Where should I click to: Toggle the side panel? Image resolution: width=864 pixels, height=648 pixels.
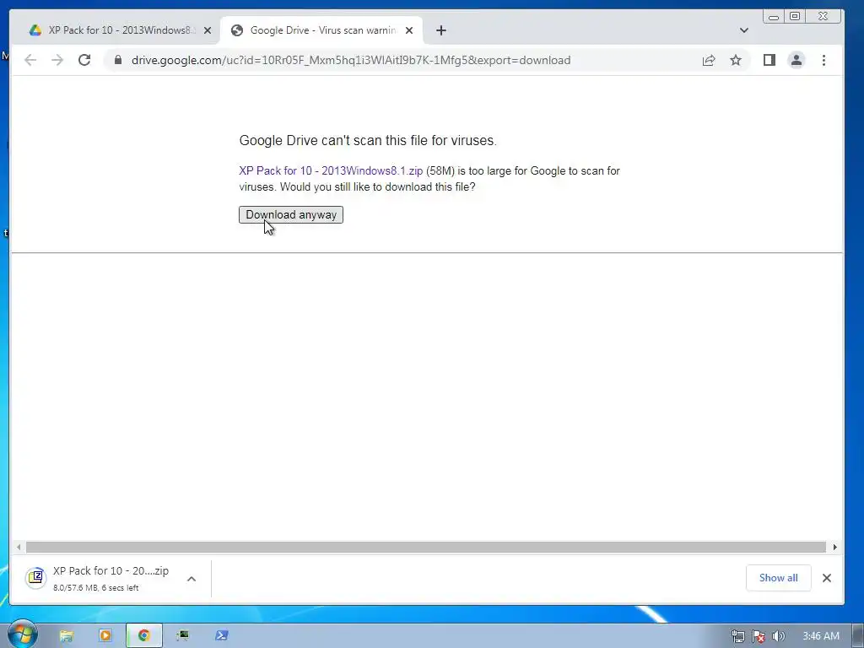click(769, 60)
